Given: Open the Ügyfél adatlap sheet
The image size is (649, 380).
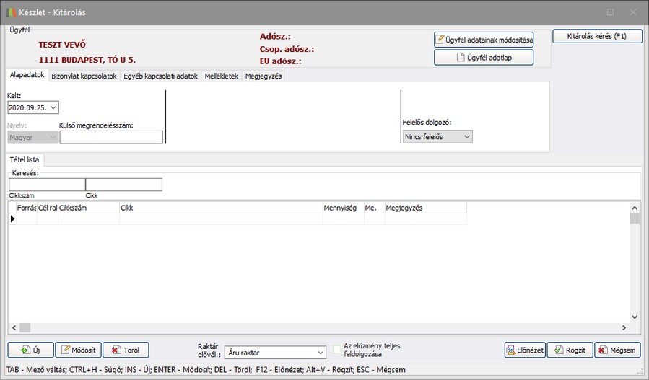Looking at the screenshot, I should point(484,58).
